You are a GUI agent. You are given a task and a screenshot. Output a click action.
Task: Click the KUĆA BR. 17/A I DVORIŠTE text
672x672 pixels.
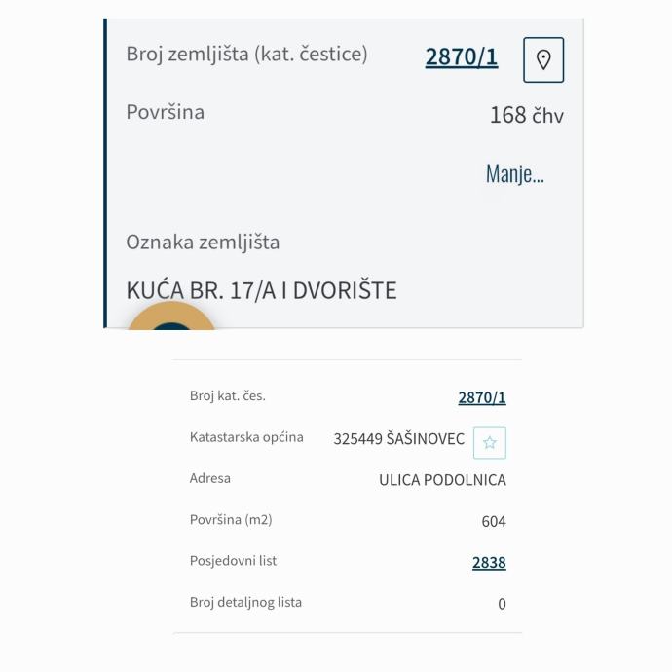[x=261, y=290]
